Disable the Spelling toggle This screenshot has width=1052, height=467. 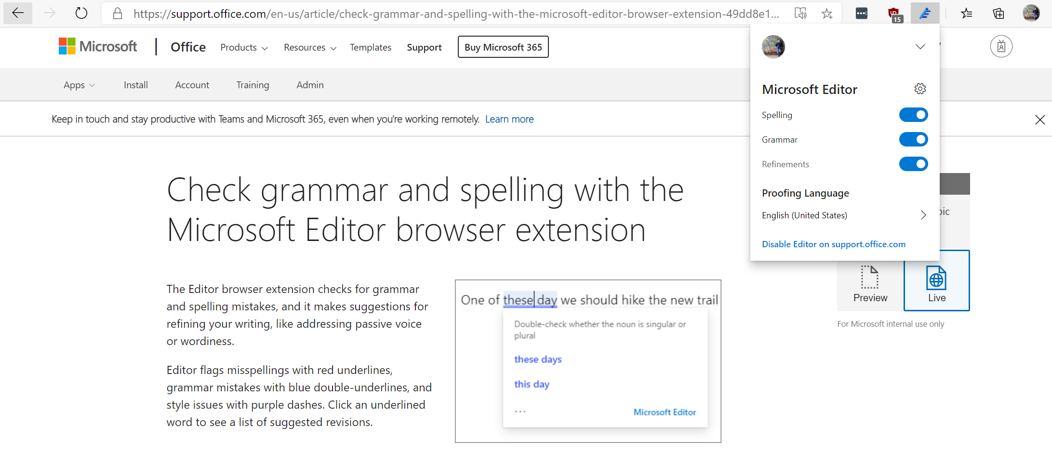(913, 115)
